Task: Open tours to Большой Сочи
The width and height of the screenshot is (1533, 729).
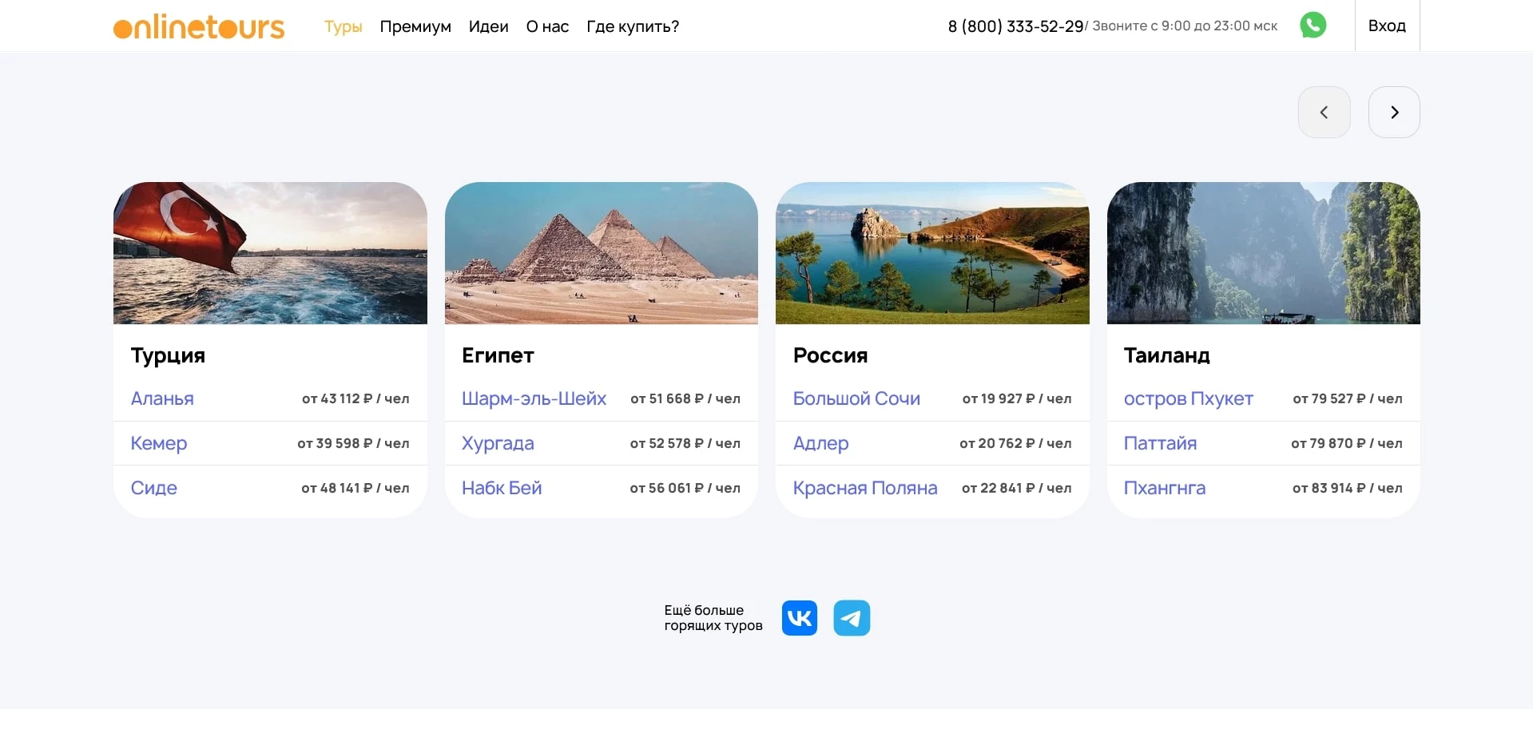Action: pyautogui.click(x=856, y=398)
